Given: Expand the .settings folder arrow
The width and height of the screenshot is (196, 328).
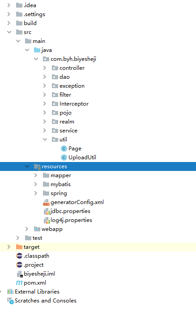Looking at the screenshot, I should click(9, 14).
